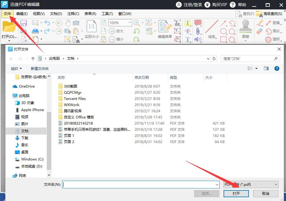Open the view mode options dropdown arrow

(x=256, y=68)
